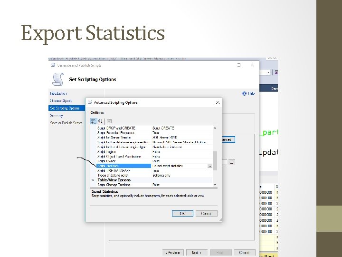
Task: Click the Schema only value cell
Action: point(182,176)
